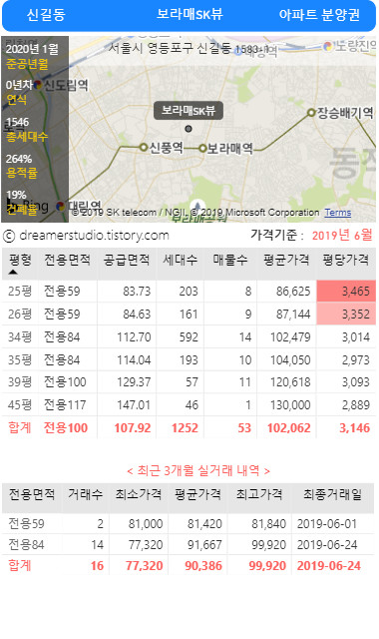Sort by 평형 column header

click(x=20, y=260)
